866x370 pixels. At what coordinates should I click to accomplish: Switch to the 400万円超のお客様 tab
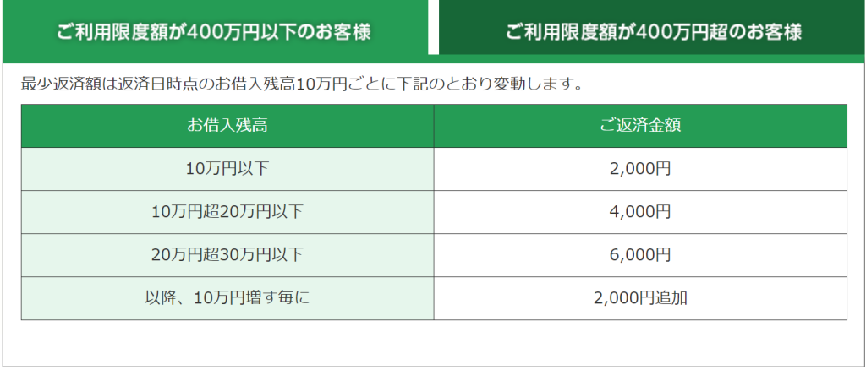(652, 28)
